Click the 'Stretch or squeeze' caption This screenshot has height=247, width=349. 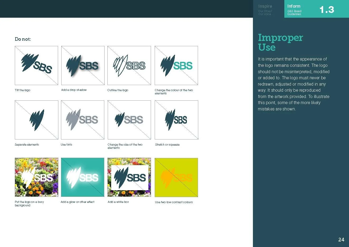(167, 145)
